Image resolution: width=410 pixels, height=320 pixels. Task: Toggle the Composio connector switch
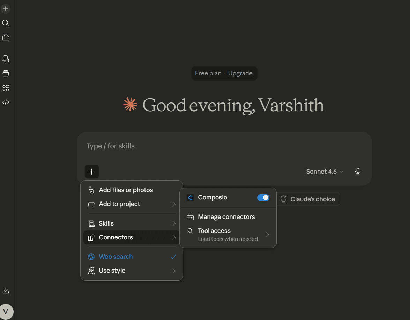click(263, 198)
